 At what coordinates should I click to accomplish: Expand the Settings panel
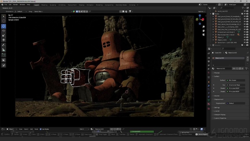pyautogui.click(x=217, y=107)
